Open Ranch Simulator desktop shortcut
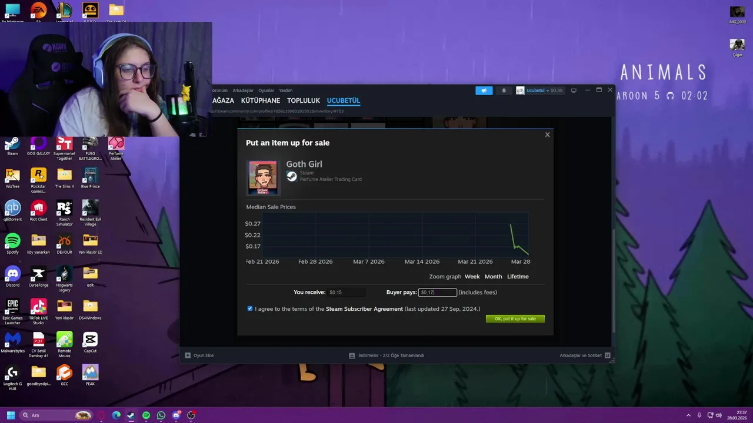The height and width of the screenshot is (423, 753). click(64, 214)
